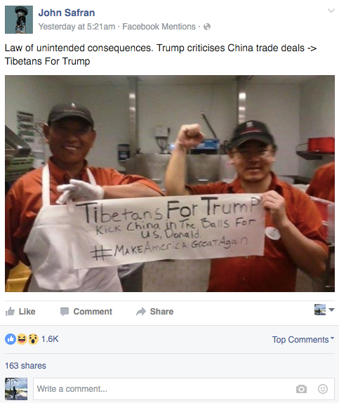Open John Safran's profile name link
Screen dimensions: 339x403
pyautogui.click(x=67, y=13)
